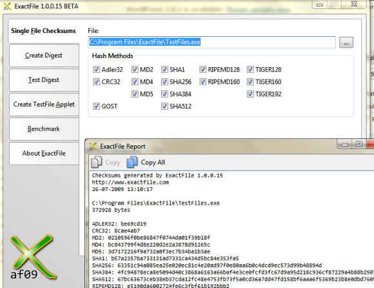Toggle the MD5 checkbox

pos(135,94)
